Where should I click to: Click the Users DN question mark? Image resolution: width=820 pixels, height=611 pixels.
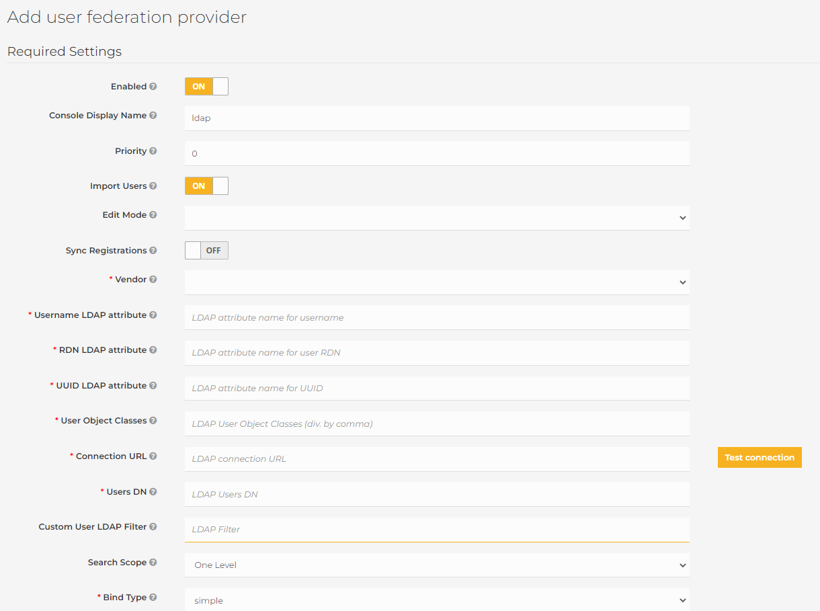point(153,491)
